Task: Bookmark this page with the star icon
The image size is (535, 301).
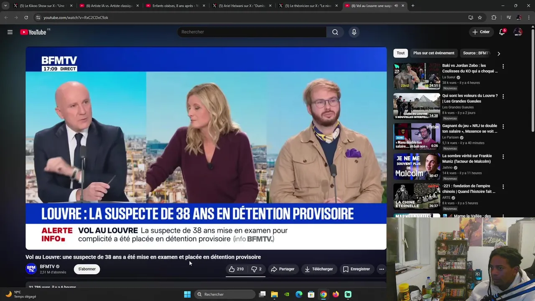Action: (480, 18)
